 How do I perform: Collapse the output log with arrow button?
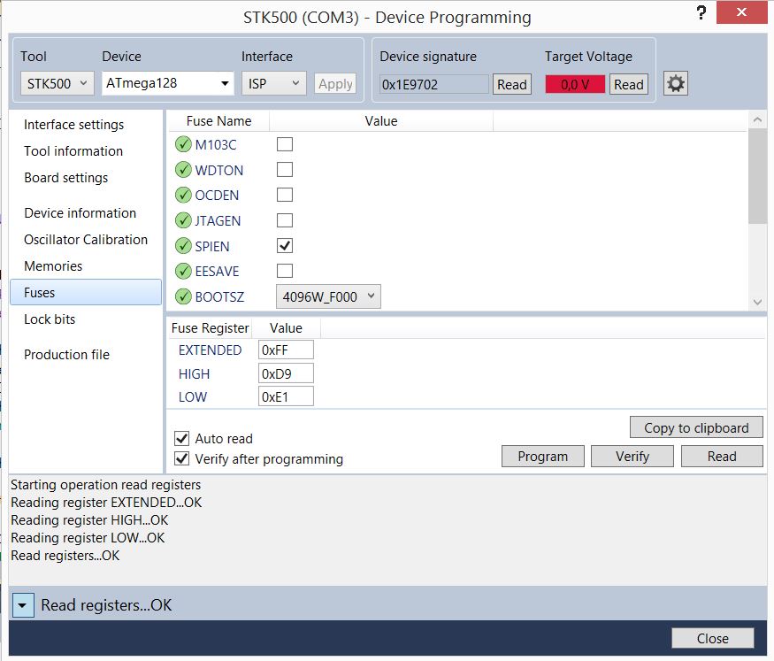click(x=23, y=605)
